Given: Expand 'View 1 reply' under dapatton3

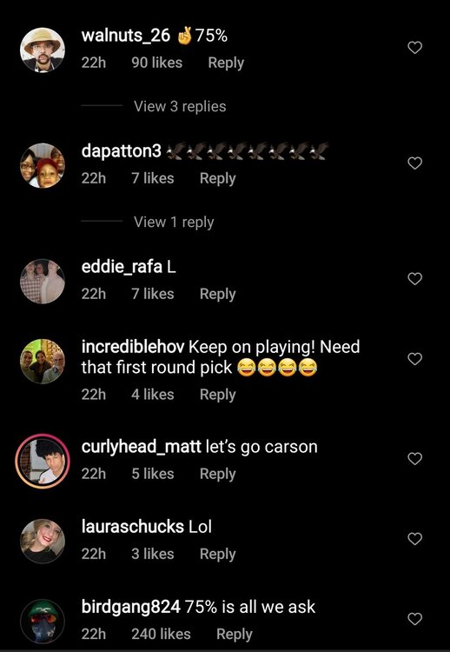Looking at the screenshot, I should tap(174, 222).
